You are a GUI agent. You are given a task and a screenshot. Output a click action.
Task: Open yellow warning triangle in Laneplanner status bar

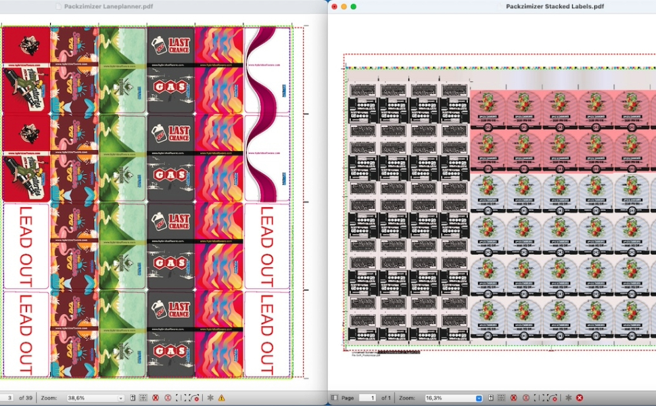(x=221, y=398)
